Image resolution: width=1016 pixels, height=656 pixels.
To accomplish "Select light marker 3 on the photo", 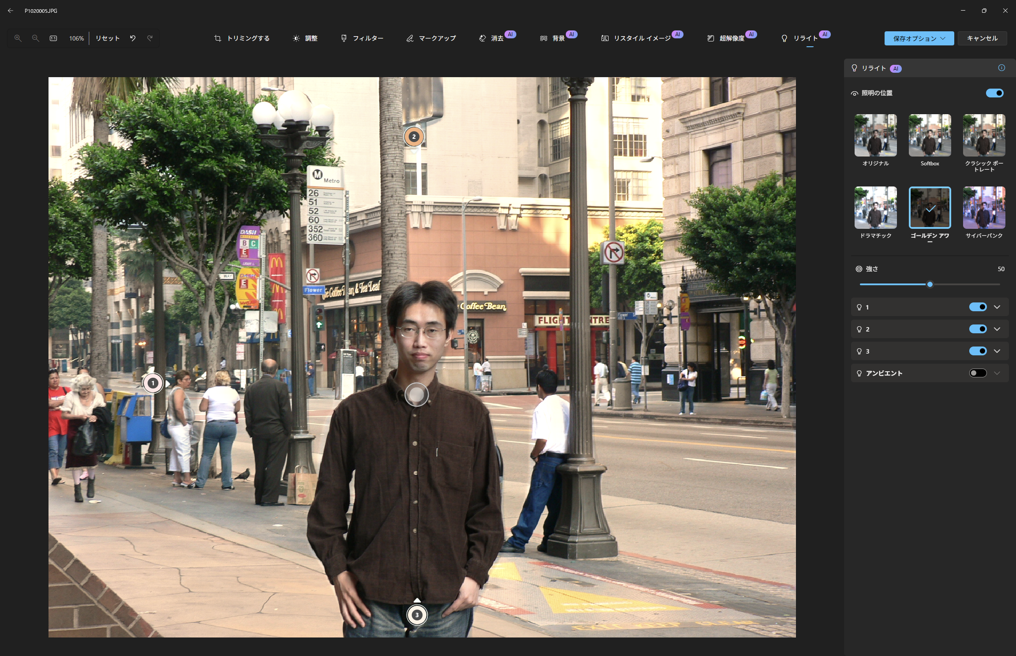I will (x=417, y=615).
